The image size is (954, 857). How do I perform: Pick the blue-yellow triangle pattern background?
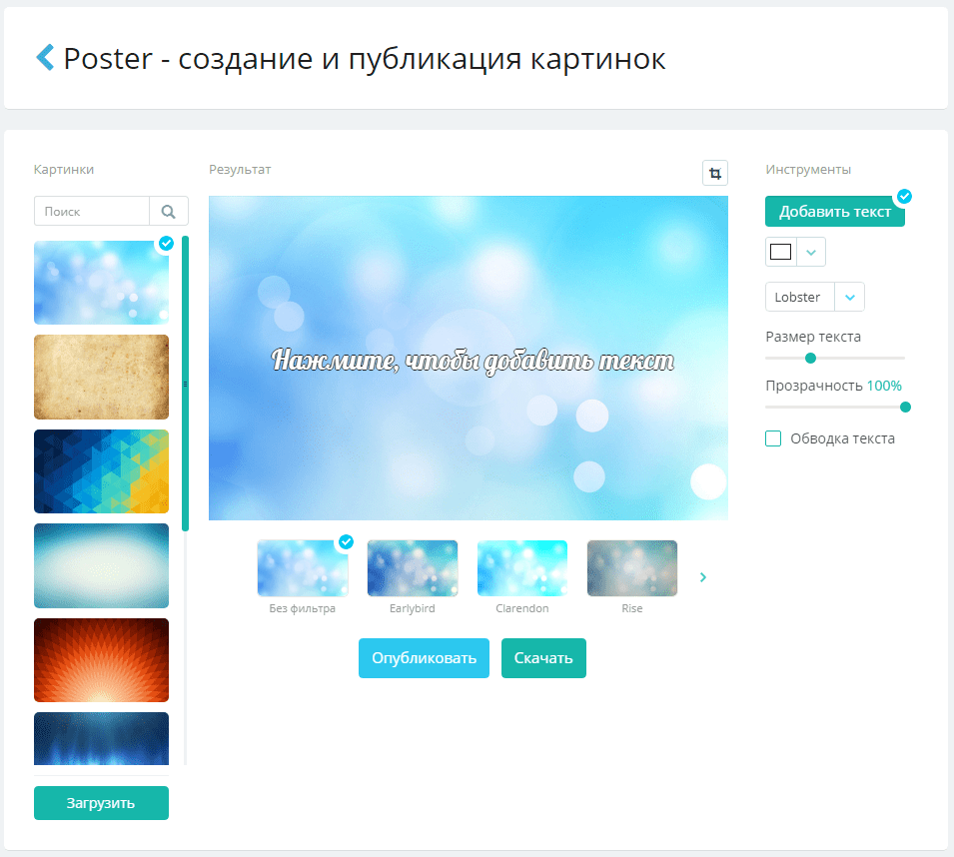coord(101,471)
